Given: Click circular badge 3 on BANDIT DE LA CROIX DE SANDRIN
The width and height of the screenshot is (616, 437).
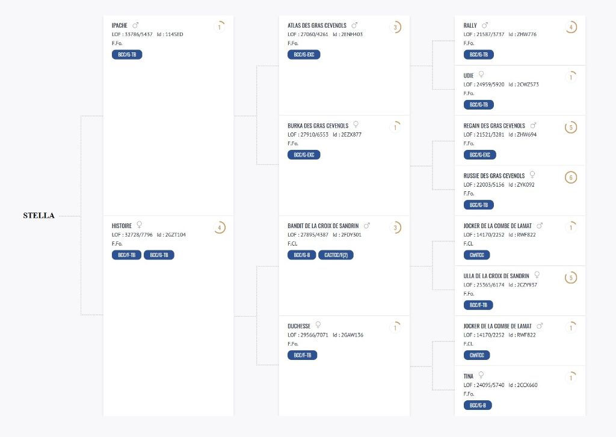Looking at the screenshot, I should 395,228.
